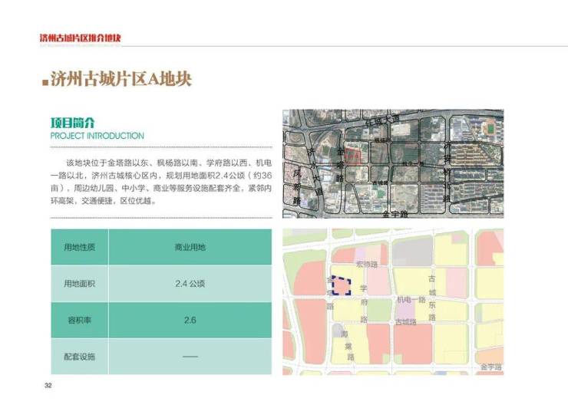This screenshot has width=568, height=418.
Task: Click the 济州古城片区A地块 main title
Action: click(x=120, y=80)
